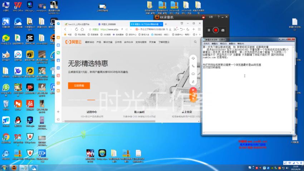Click the QQ browser taskbar icon
Image resolution: width=304 pixels, height=171 pixels.
click(x=34, y=168)
